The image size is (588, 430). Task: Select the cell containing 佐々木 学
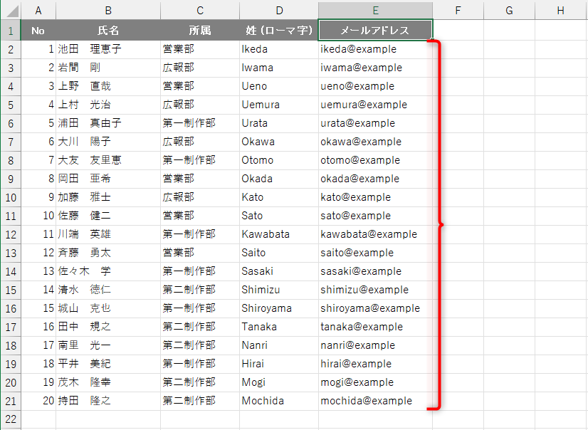click(107, 271)
